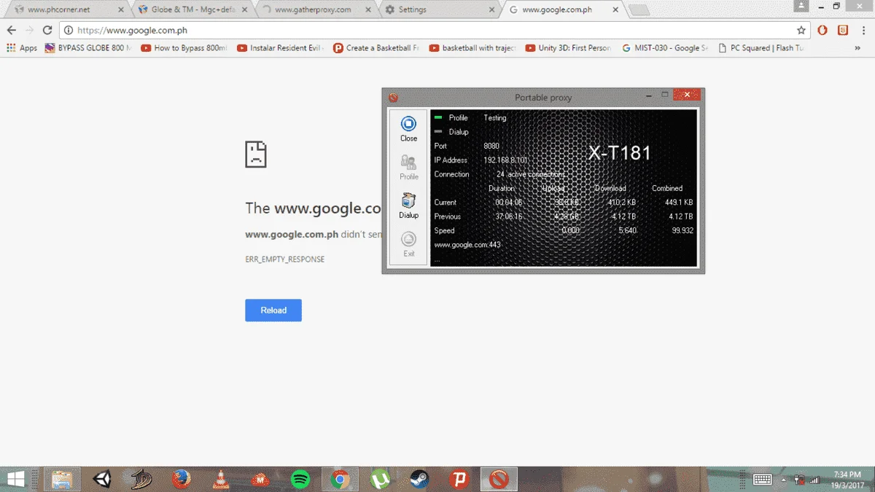The width and height of the screenshot is (875, 492).
Task: Open the 'basketball with traject' bookmark
Action: pos(472,48)
